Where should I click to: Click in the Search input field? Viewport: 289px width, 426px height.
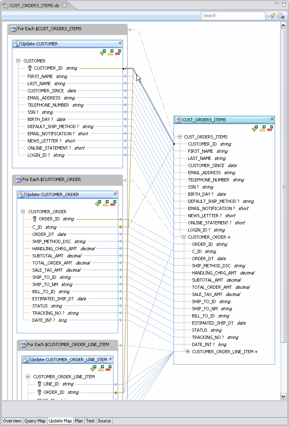click(x=233, y=16)
